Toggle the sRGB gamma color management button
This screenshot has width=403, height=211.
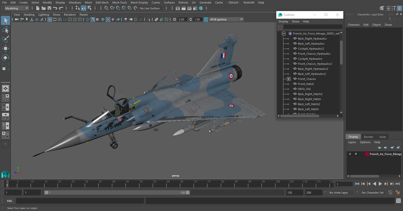tap(206, 19)
